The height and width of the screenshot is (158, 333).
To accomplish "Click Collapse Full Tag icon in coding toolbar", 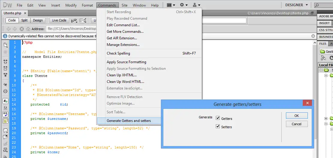I will [5, 62].
